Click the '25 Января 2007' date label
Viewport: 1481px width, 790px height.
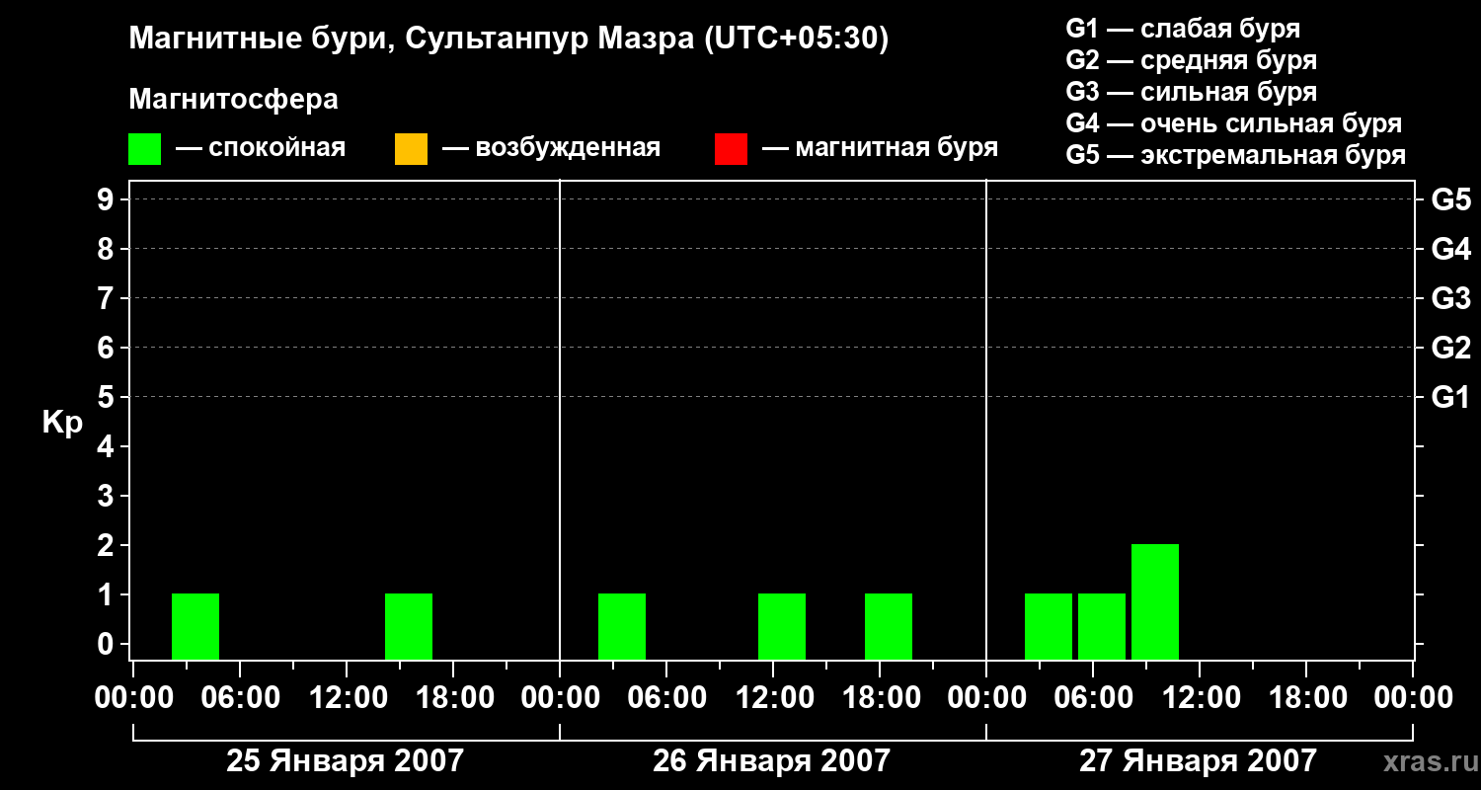coord(345,760)
